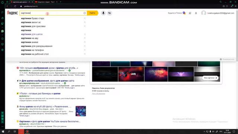The width and height of the screenshot is (238, 134).
Task: Expand the pinterest.ru result options arrow
Action: (67, 70)
